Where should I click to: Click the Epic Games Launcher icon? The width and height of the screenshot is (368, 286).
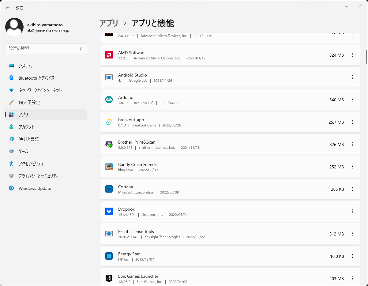[x=109, y=278]
